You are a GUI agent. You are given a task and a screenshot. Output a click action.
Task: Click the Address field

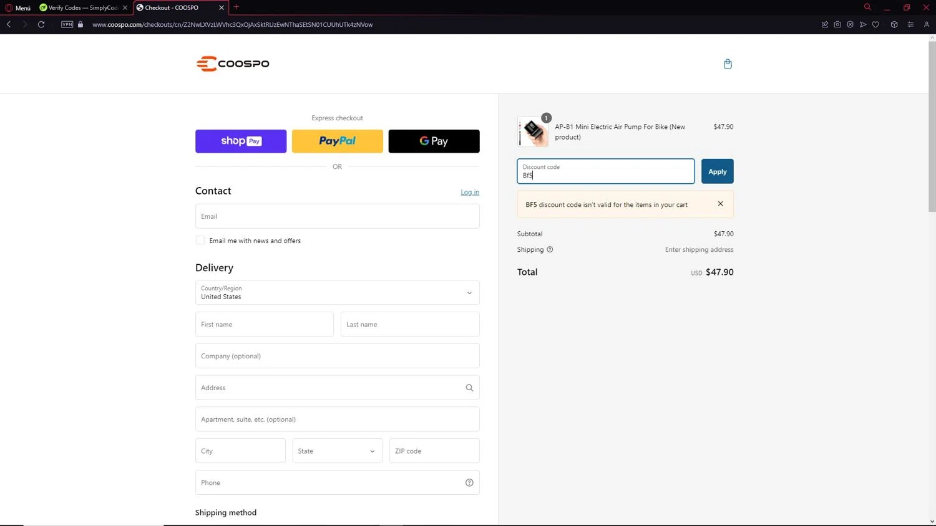pos(338,388)
